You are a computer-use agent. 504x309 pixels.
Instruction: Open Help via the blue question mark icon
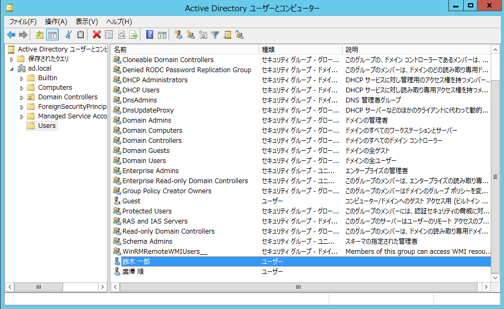tap(149, 35)
